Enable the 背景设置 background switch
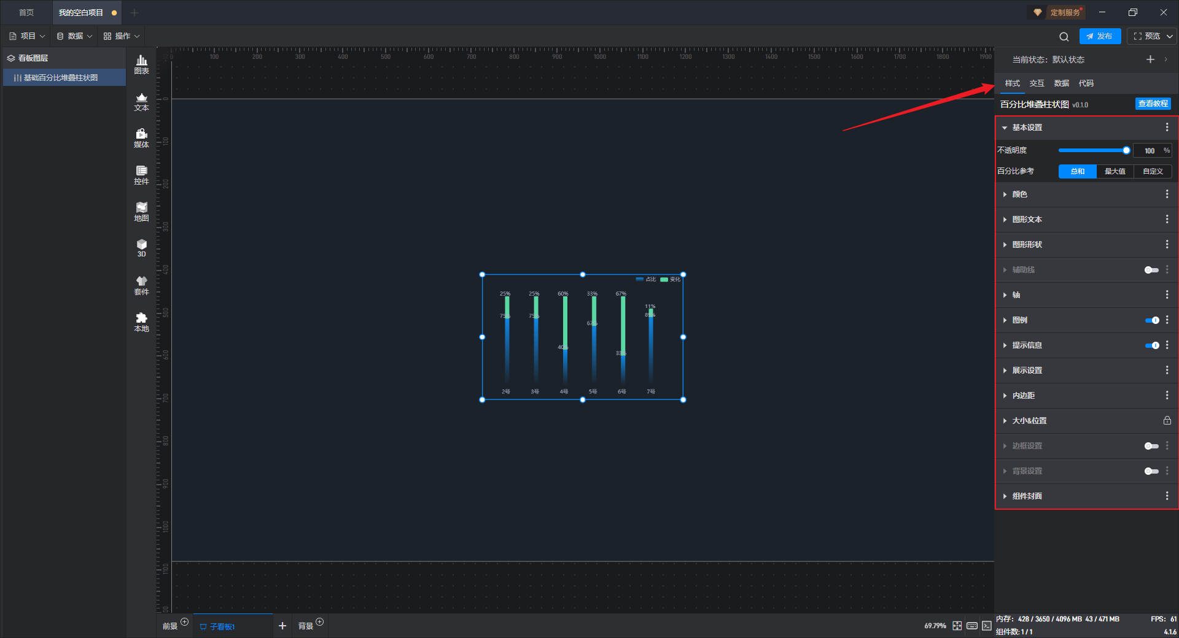 tap(1151, 471)
